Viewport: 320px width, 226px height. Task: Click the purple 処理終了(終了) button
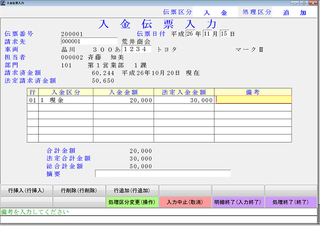(x=291, y=202)
